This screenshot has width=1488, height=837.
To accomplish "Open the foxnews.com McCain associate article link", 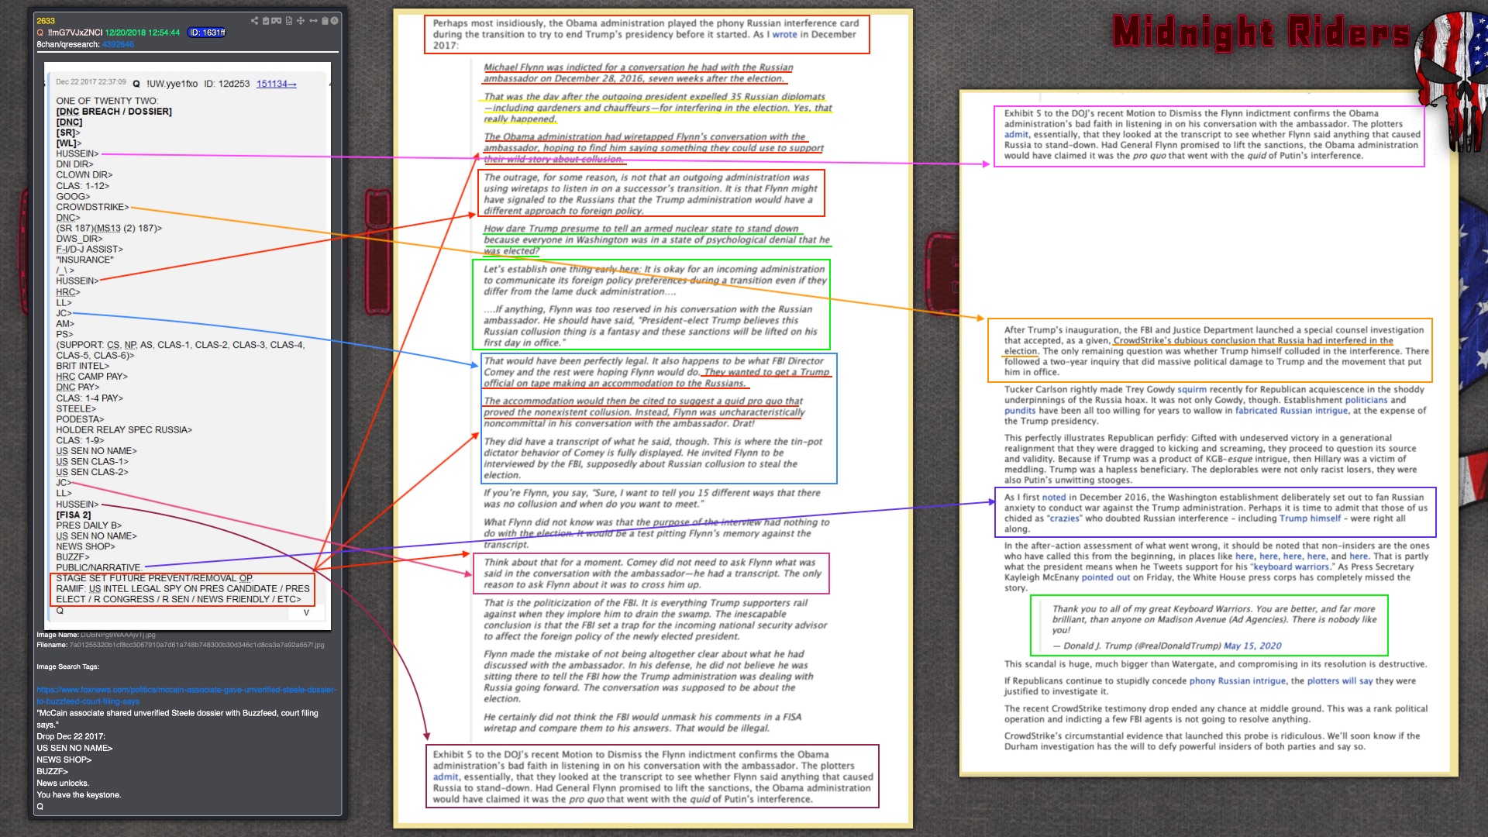I will 186,695.
